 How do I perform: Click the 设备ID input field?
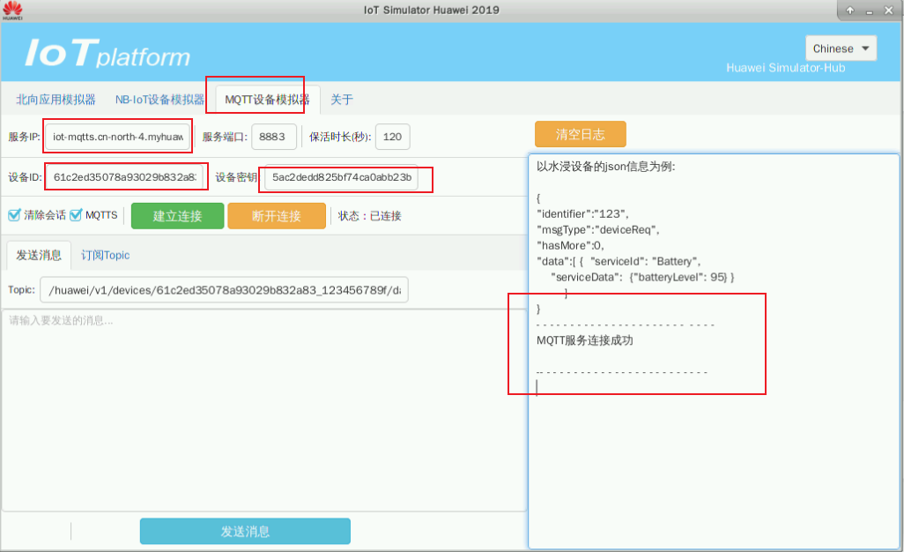124,177
